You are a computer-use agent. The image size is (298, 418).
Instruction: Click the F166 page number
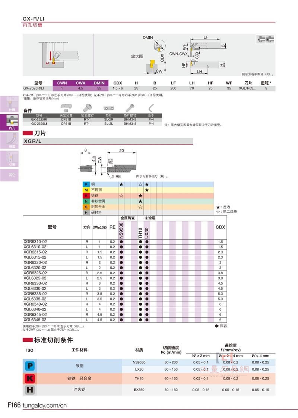[14, 405]
